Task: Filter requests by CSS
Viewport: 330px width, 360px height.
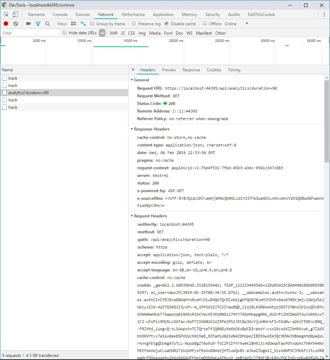Action: [x=132, y=33]
